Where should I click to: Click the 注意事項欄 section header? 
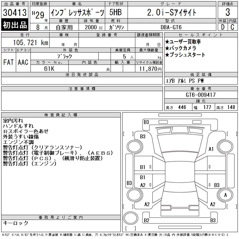(x=82, y=88)
